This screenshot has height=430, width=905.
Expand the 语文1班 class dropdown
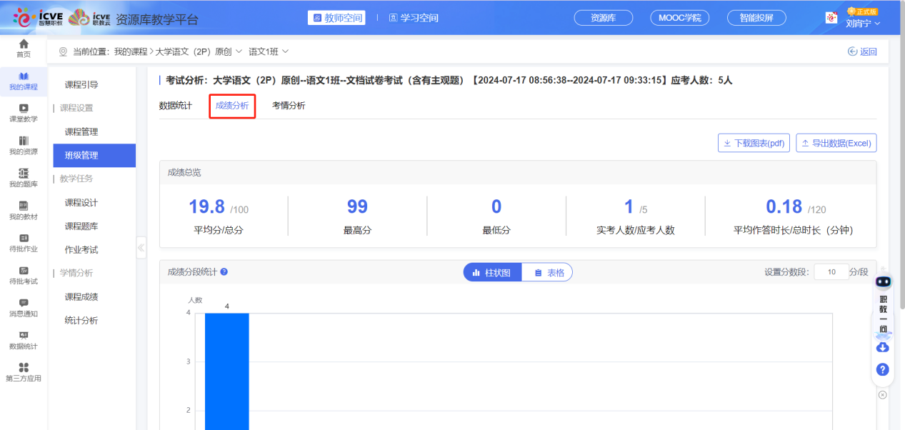pos(286,51)
